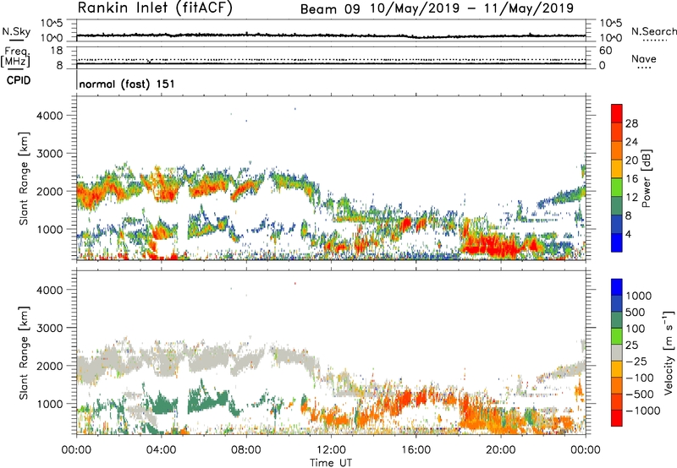Click the blue bottom segment of the power colorbar

pyautogui.click(x=617, y=242)
